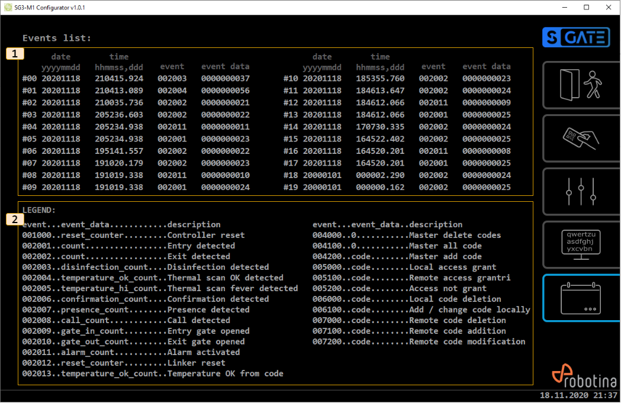621x403 pixels.
Task: Click event row #04 with event 002011
Action: tap(136, 127)
